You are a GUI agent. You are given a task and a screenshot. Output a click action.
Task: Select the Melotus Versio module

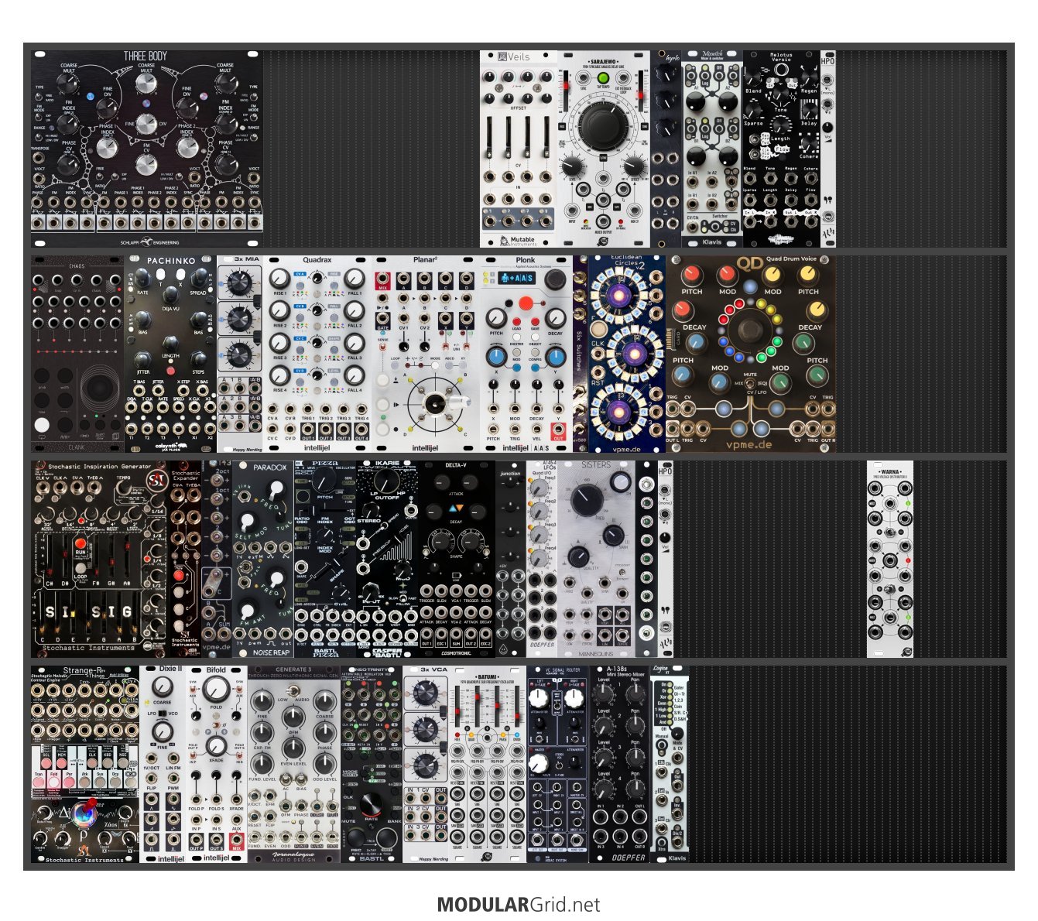coord(782,149)
